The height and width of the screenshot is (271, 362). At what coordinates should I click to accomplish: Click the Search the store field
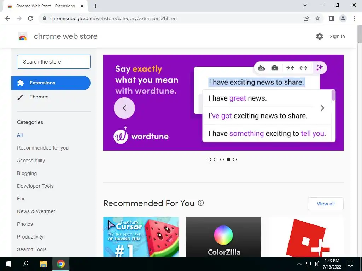tap(54, 62)
